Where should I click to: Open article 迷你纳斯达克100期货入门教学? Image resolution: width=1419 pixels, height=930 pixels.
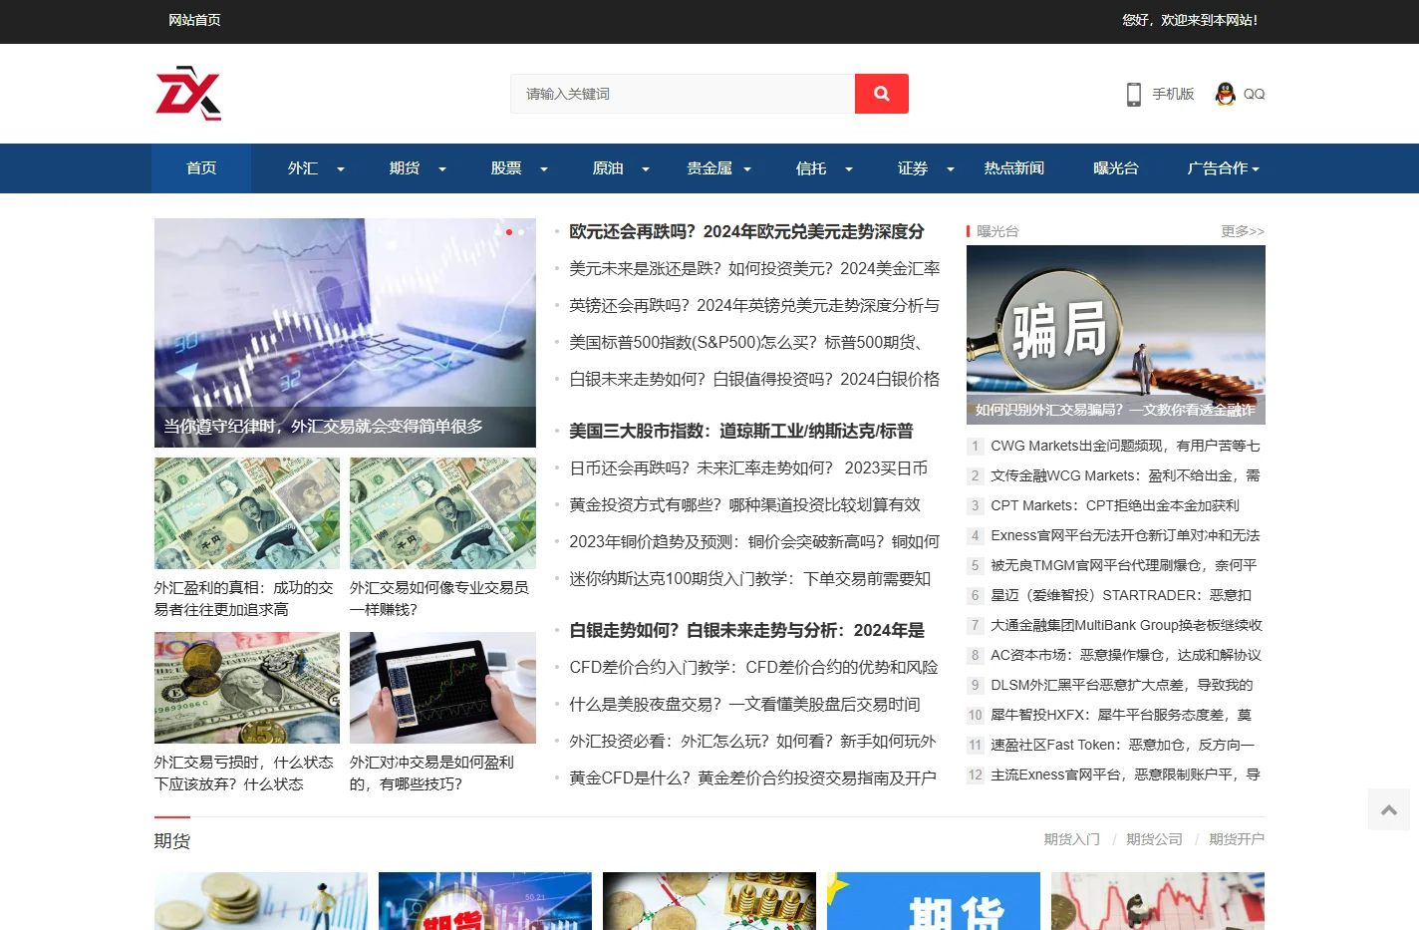pyautogui.click(x=750, y=578)
